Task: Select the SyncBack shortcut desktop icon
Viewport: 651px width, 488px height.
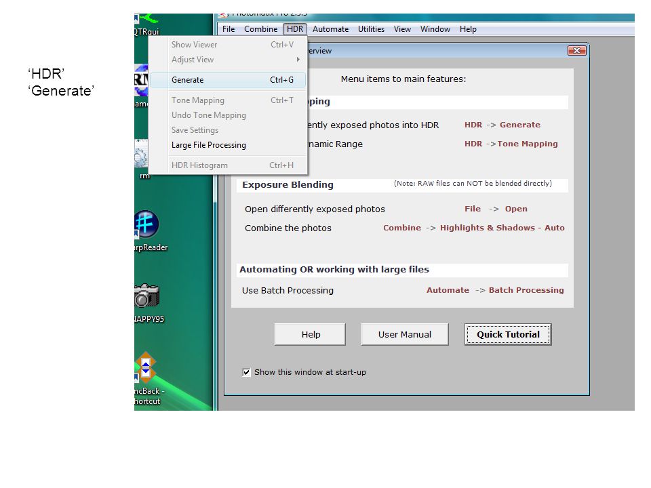Action: pos(145,367)
